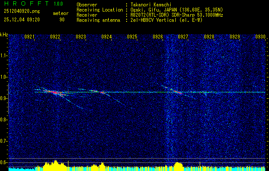Click the file name 2512040920.png
The image size is (269, 171).
pos(22,11)
